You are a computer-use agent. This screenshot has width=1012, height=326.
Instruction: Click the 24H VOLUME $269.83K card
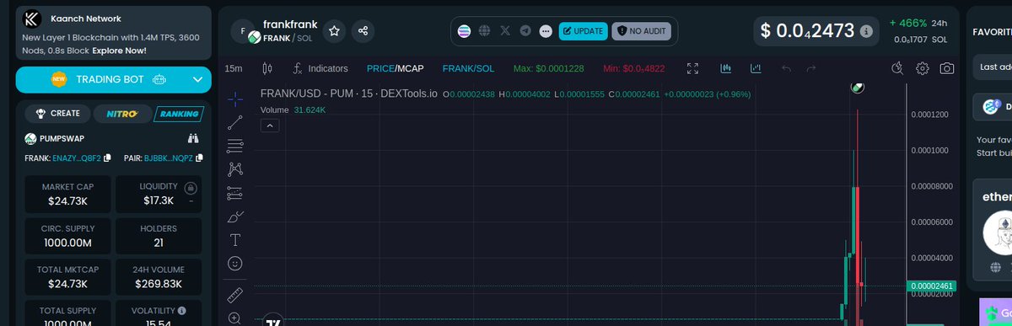[x=159, y=277]
